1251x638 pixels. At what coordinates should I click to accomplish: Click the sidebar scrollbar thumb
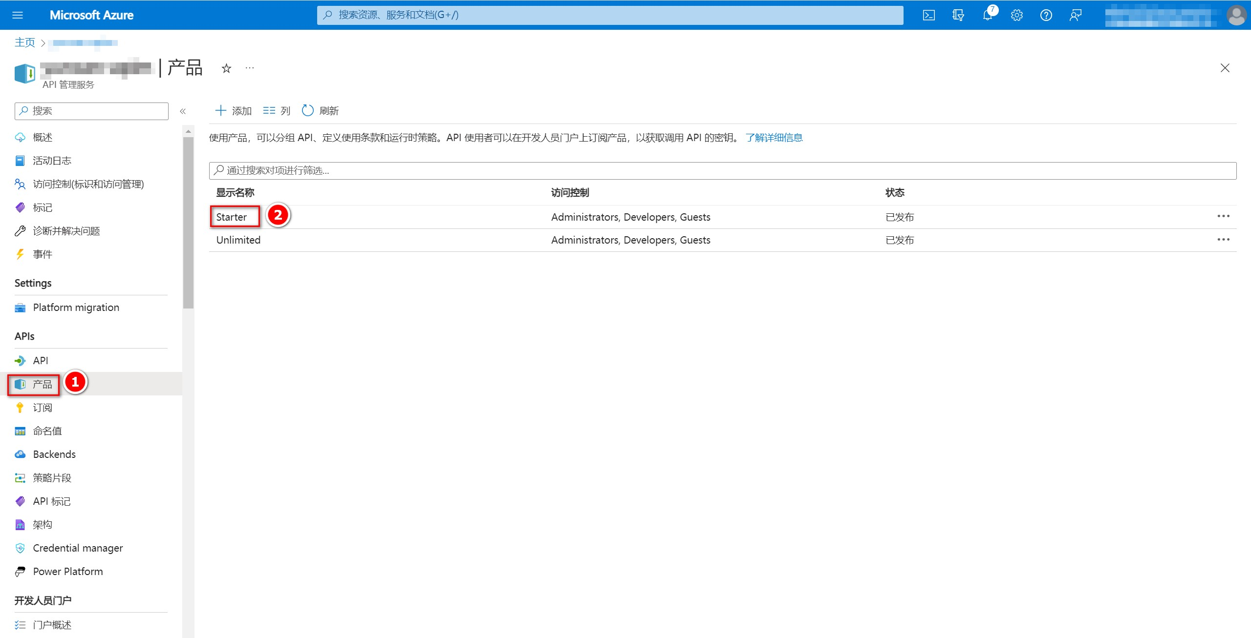click(188, 223)
